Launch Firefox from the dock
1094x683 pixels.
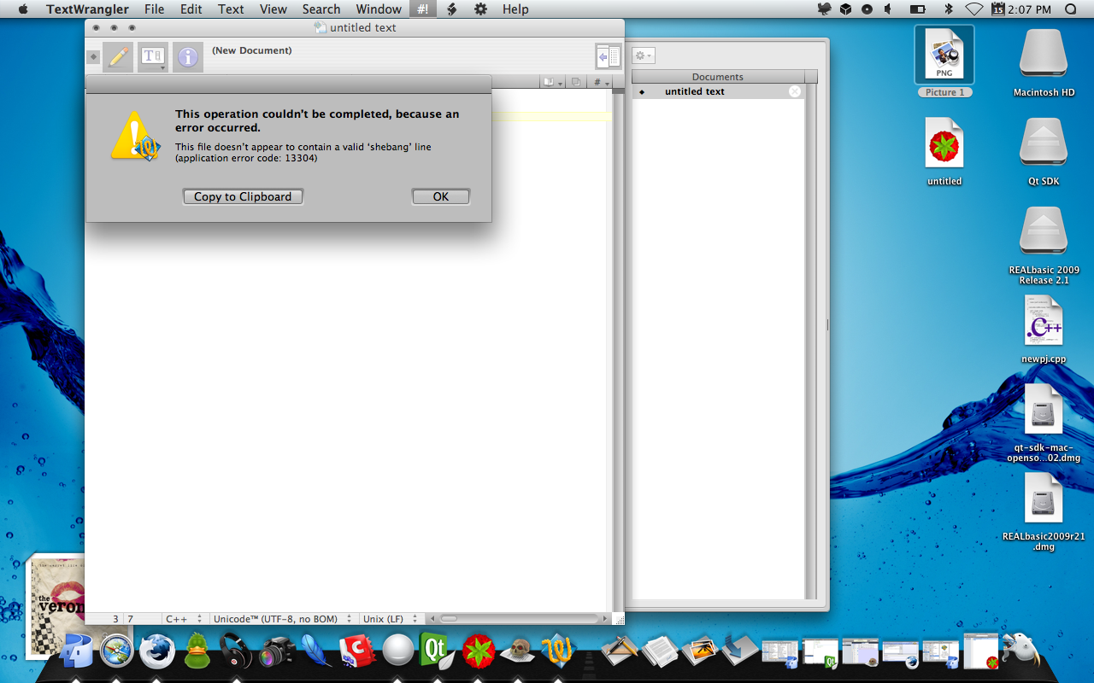(157, 652)
